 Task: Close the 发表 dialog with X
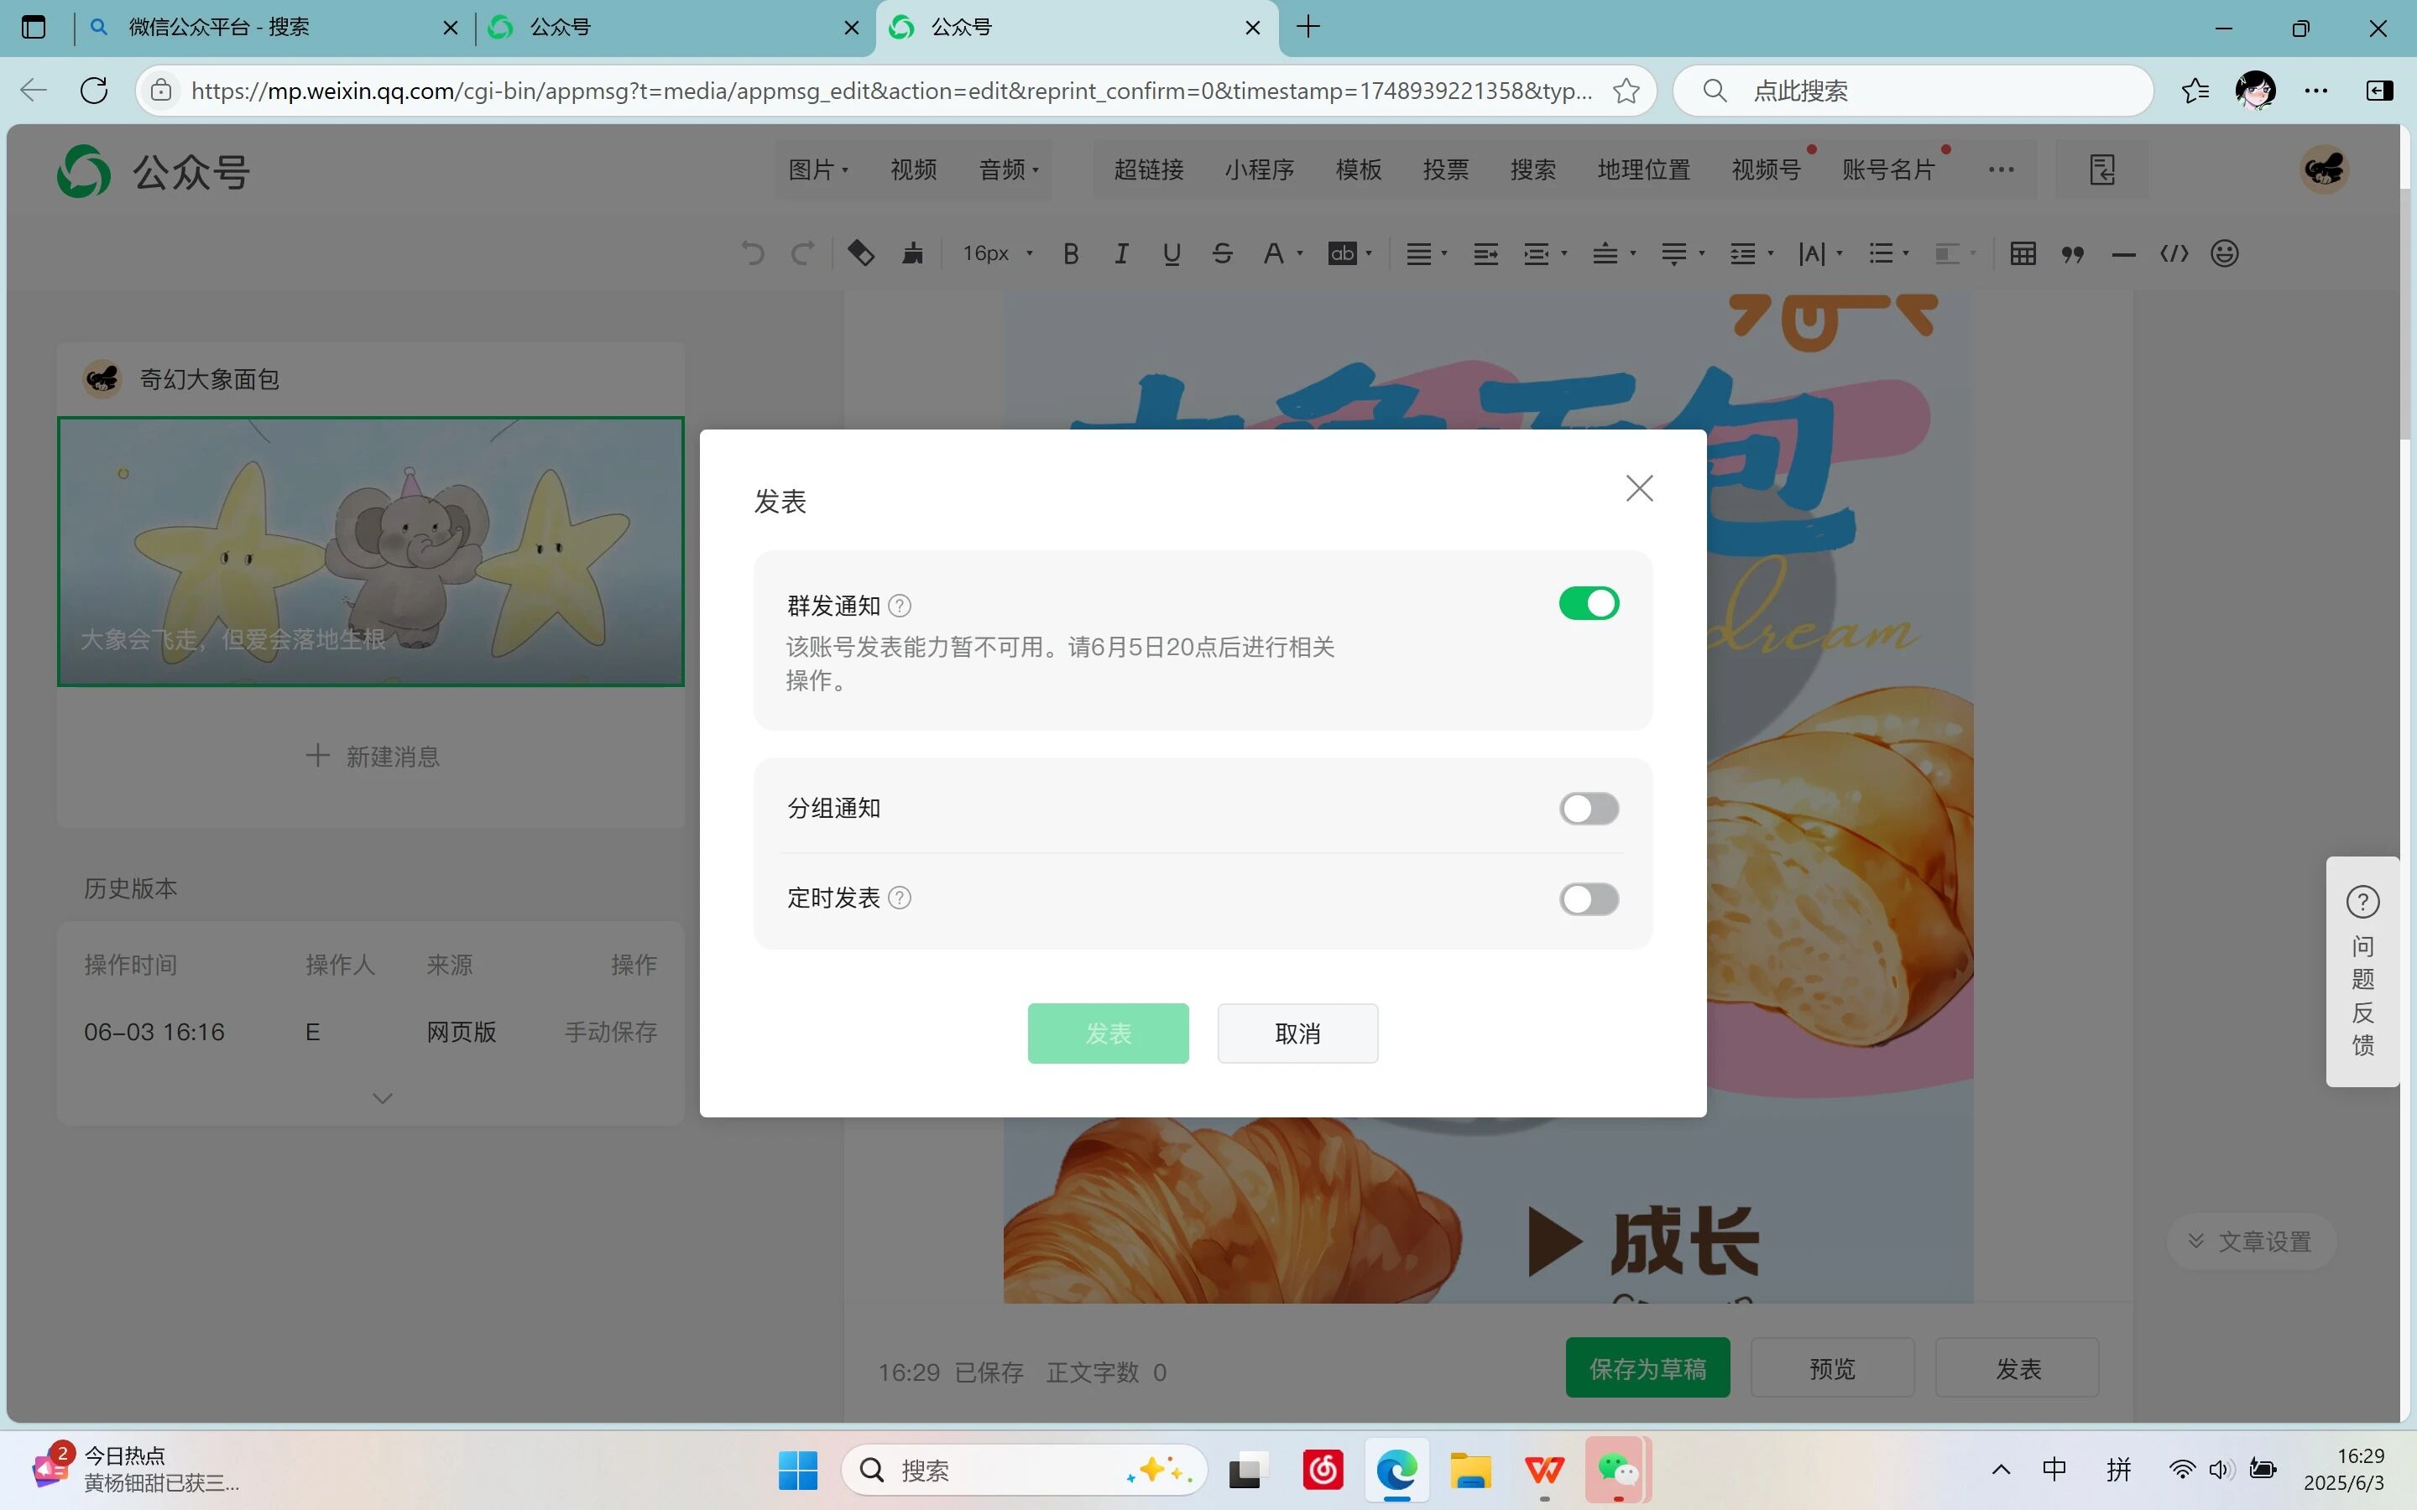[x=1639, y=488]
